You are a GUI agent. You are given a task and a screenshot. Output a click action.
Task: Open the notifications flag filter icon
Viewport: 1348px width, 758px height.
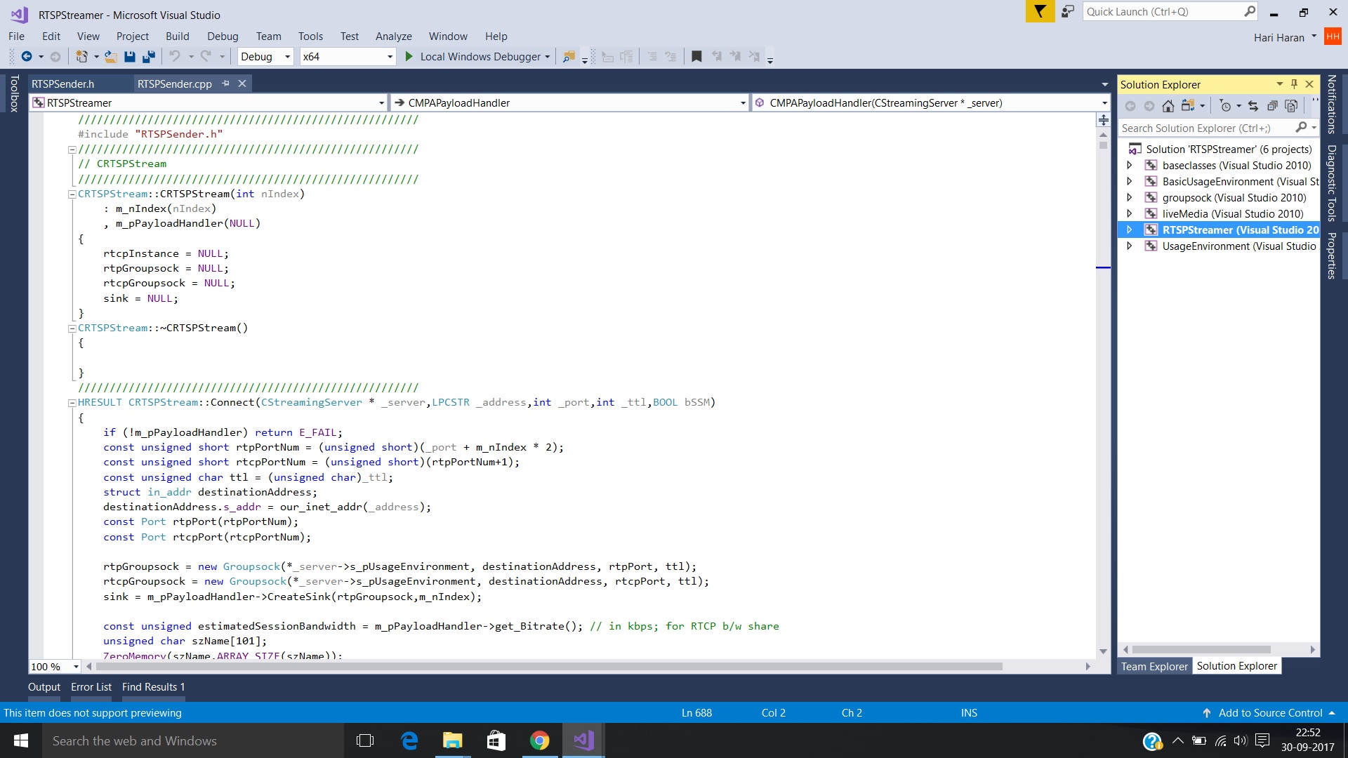pos(1039,12)
